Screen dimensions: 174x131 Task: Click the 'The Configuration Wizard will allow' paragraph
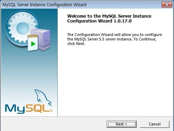115,39
